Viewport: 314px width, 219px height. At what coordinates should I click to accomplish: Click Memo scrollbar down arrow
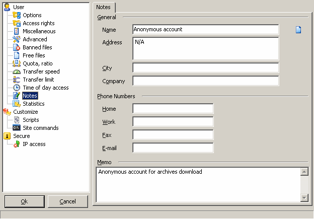pyautogui.click(x=304, y=198)
